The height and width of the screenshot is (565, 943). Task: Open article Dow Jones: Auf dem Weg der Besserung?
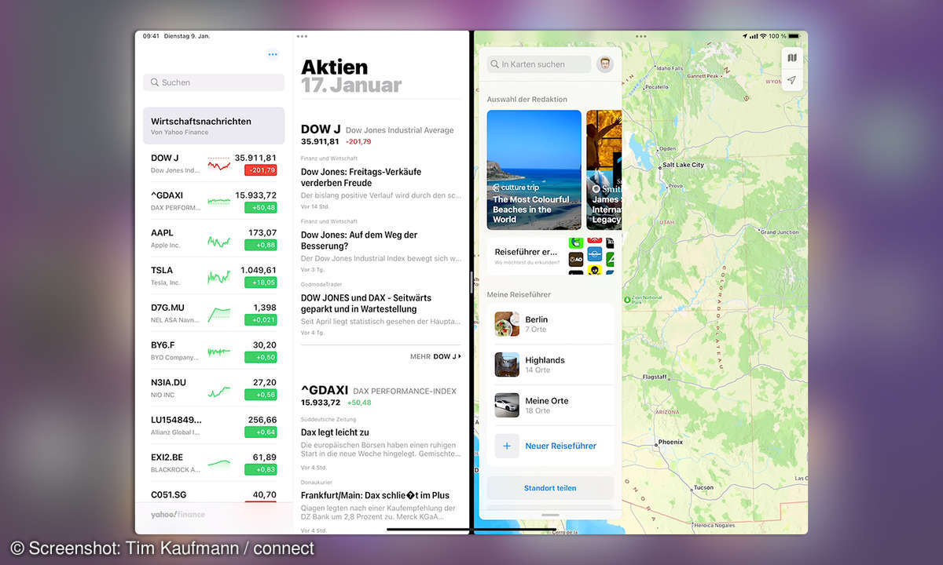pos(381,246)
